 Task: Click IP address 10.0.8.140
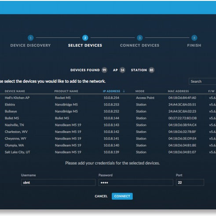[x=111, y=145]
